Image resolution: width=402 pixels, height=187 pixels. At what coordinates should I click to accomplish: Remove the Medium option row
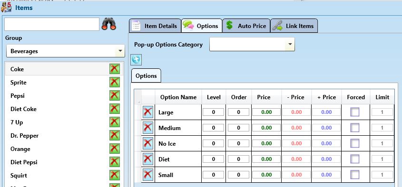click(x=148, y=128)
